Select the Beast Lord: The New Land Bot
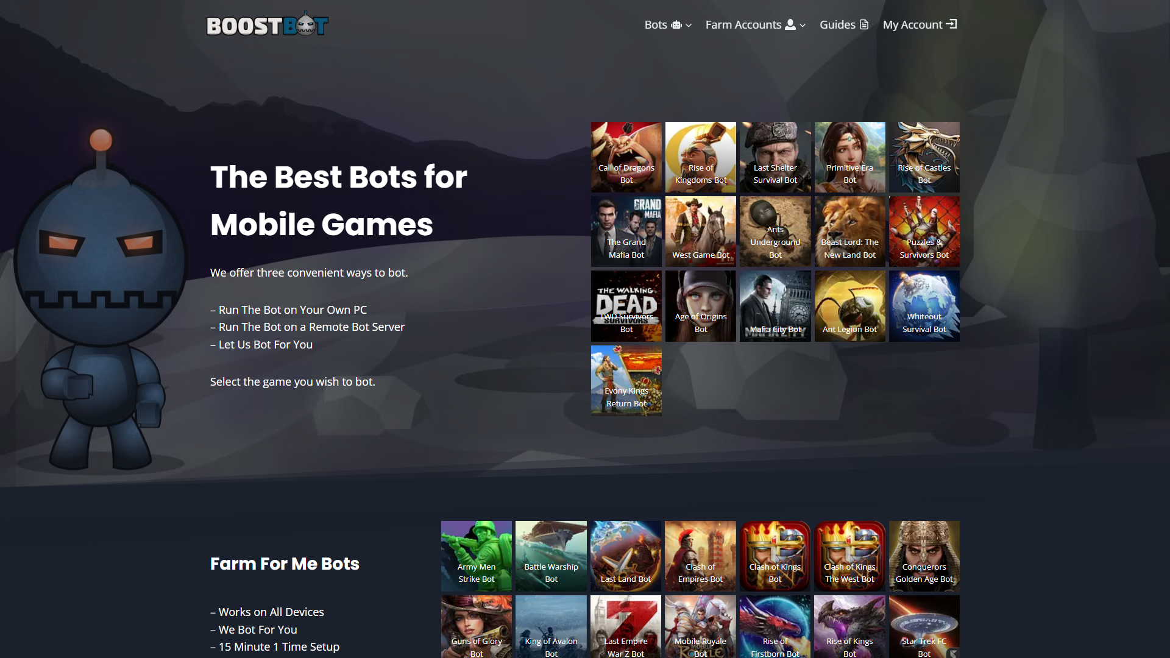The image size is (1170, 658). click(849, 232)
